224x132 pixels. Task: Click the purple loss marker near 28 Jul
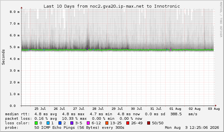[x=87, y=49]
